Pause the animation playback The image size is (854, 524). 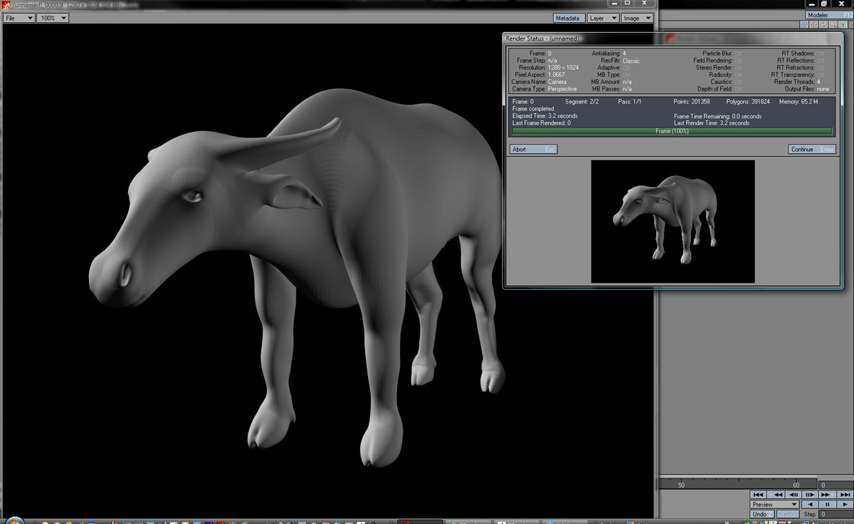click(x=827, y=504)
